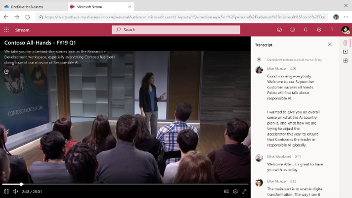Image resolution: width=352 pixels, height=198 pixels.
Task: Click the mobile phone icon in header
Action: click(306, 30)
